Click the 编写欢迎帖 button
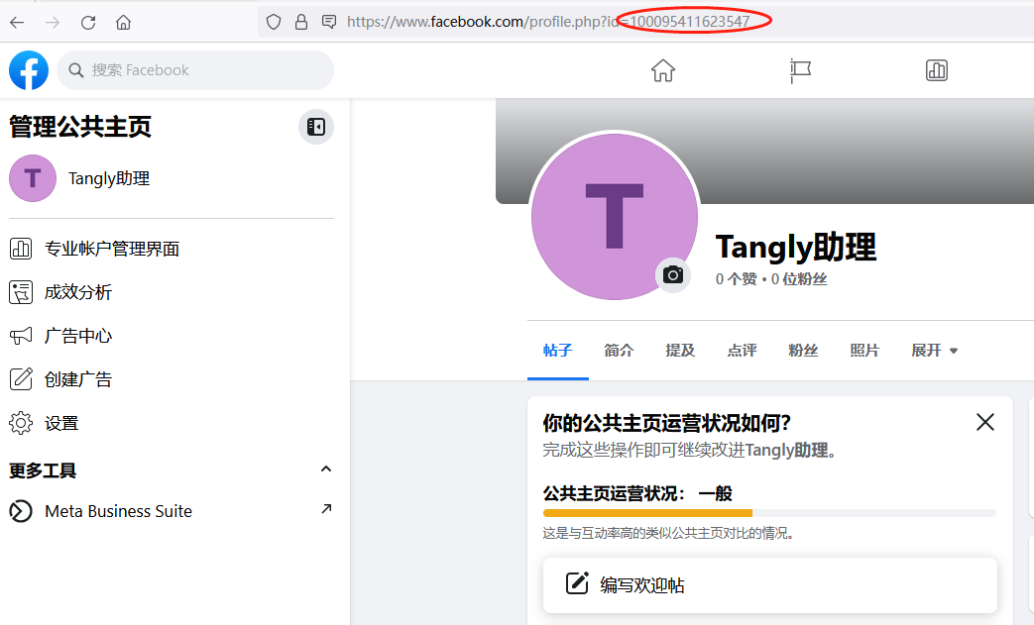The height and width of the screenshot is (625, 1034). (769, 584)
